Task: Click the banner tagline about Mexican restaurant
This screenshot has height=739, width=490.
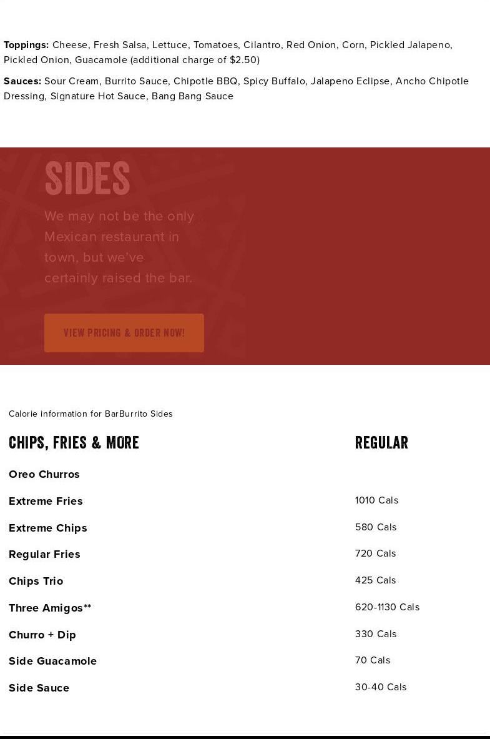Action: point(119,247)
